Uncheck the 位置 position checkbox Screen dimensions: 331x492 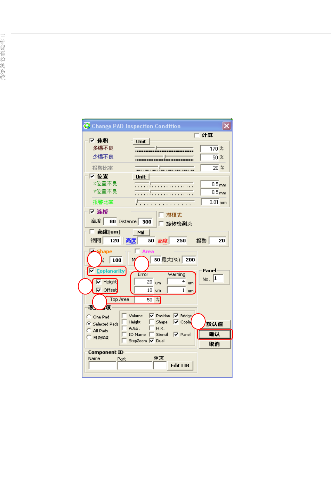coord(92,176)
